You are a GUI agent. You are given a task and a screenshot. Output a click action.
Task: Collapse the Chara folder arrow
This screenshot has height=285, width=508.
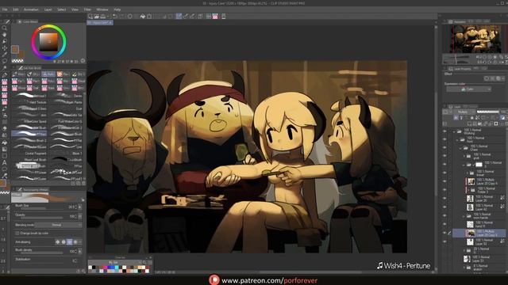pos(460,148)
